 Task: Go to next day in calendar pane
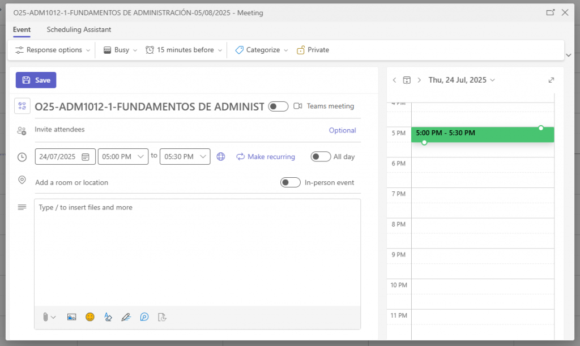[419, 80]
